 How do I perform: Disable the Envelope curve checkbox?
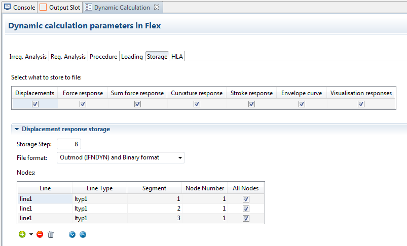302,104
